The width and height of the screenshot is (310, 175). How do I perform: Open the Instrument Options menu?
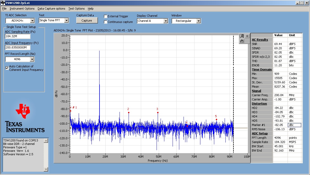click(x=22, y=9)
